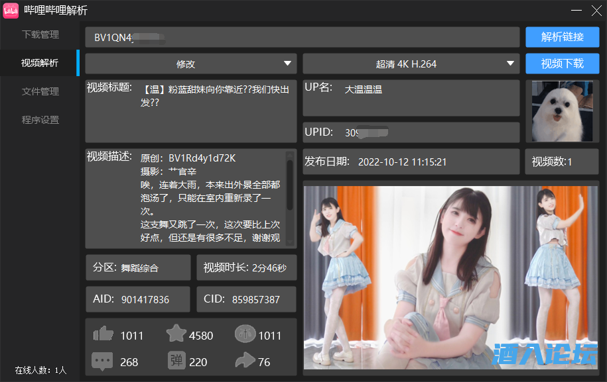The height and width of the screenshot is (382, 607).
Task: Click the 解析链接 button
Action: tap(561, 37)
